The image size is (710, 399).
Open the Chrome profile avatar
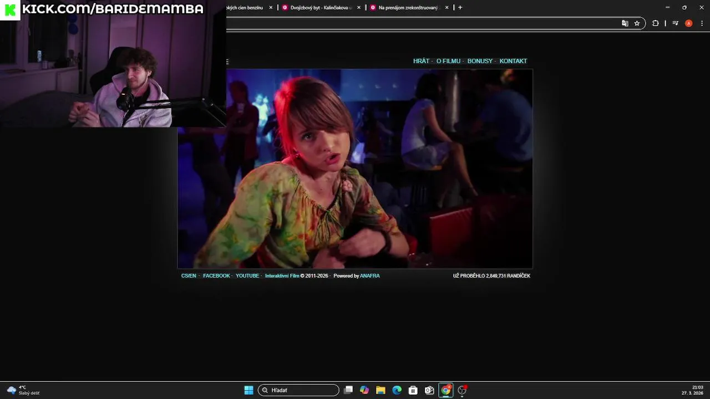[688, 23]
